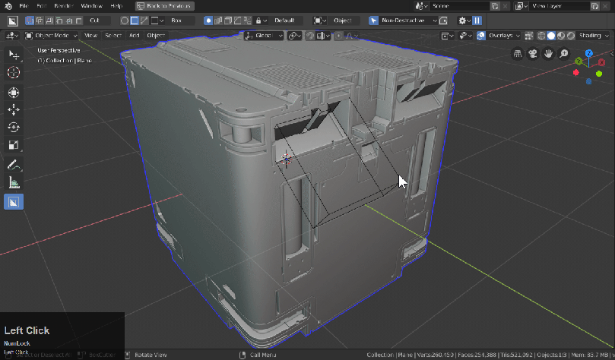Open the Object Mode dropdown
This screenshot has height=360, width=615.
coord(52,36)
